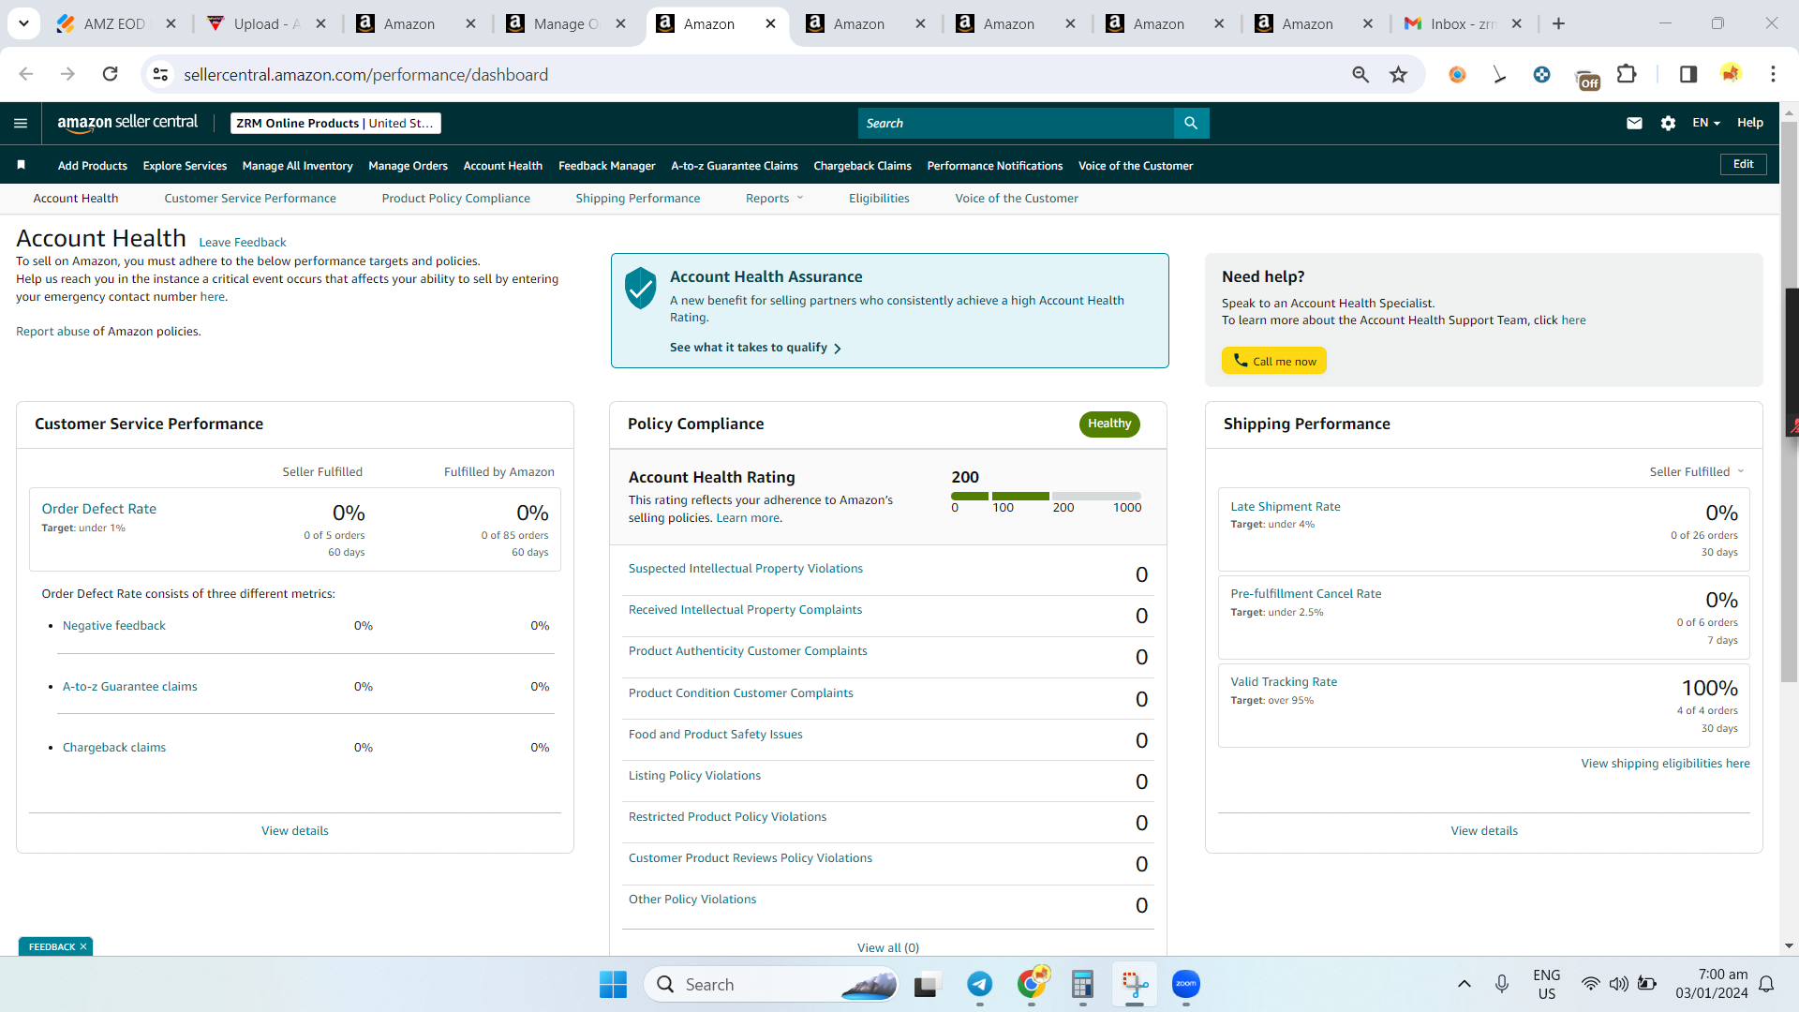
Task: Open Calculator from the taskbar
Action: tap(1083, 984)
